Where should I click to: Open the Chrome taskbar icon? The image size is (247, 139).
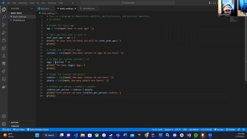[x=146, y=135]
